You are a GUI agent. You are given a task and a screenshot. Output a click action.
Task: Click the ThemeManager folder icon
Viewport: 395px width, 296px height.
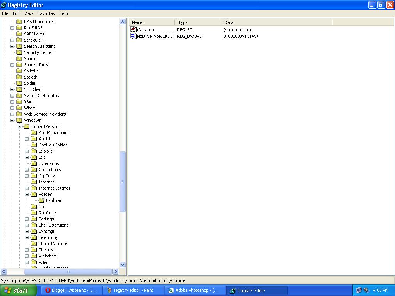pos(34,244)
